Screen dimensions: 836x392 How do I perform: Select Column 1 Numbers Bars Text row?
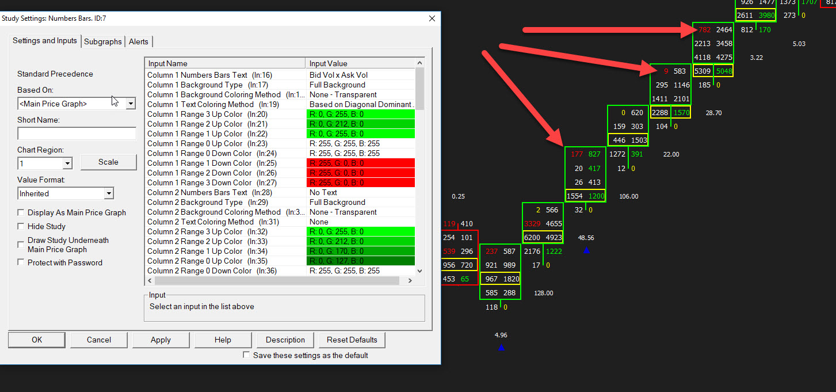pos(280,75)
